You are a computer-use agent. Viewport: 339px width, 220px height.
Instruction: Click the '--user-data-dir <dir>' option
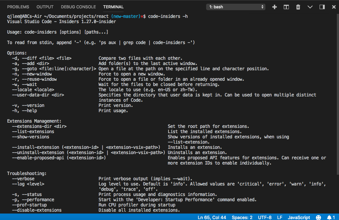pos(38,95)
